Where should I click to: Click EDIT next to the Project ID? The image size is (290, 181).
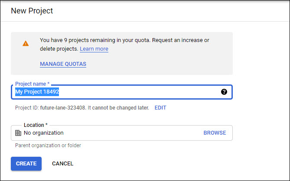click(160, 107)
